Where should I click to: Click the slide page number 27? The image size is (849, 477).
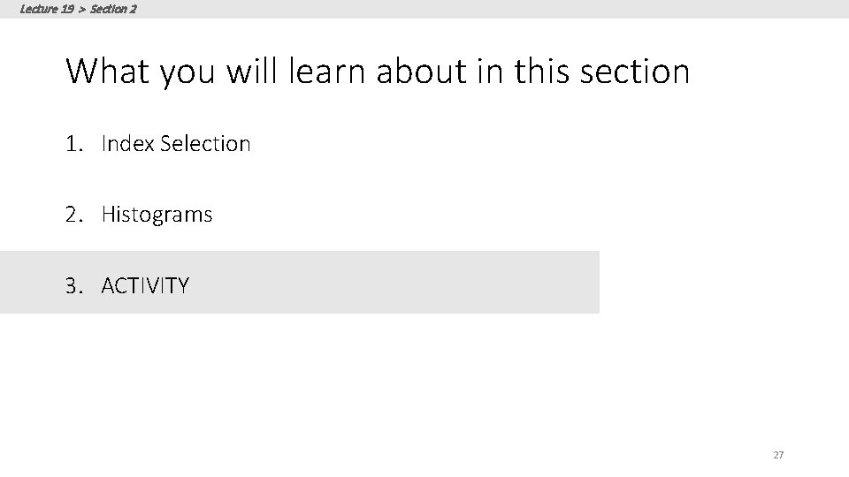[x=778, y=455]
